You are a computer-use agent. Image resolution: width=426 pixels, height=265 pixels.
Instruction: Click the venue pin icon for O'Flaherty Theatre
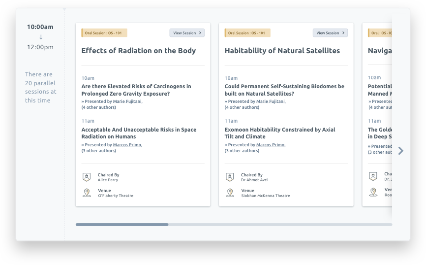pyautogui.click(x=87, y=193)
